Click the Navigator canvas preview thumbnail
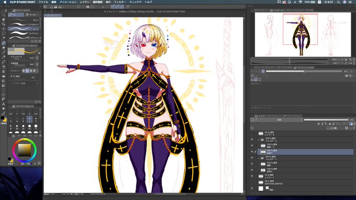The height and width of the screenshot is (200, 356). (303, 34)
